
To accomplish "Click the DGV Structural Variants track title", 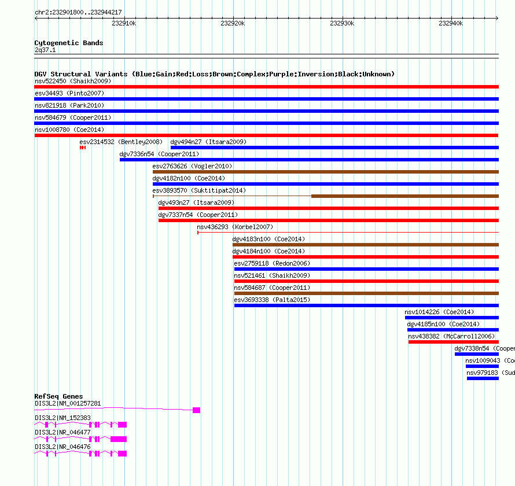I will pos(214,74).
